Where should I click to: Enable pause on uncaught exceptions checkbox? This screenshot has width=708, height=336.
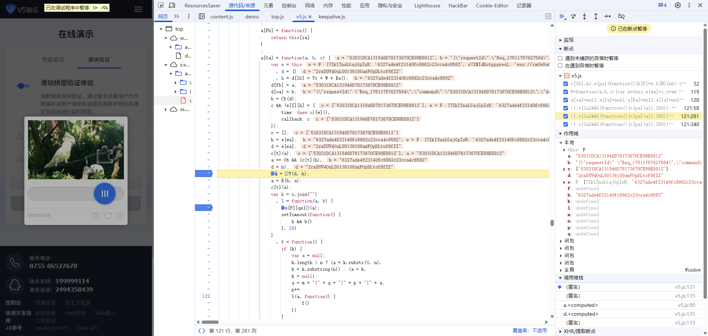tap(560, 58)
